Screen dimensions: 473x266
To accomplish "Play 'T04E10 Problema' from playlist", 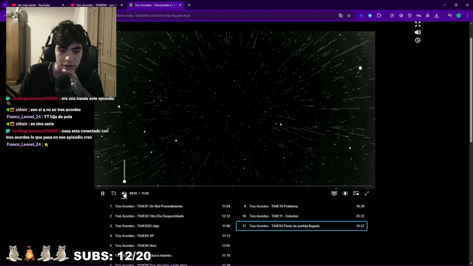I will point(302,206).
